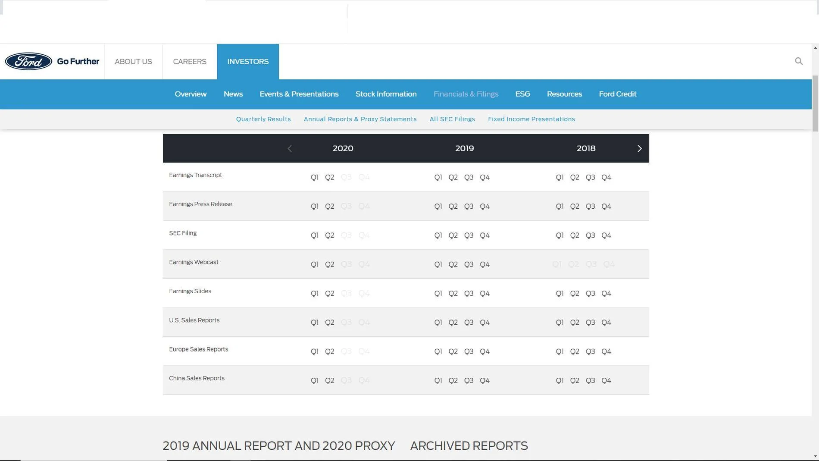Open Events & Presentations menu

(x=299, y=94)
